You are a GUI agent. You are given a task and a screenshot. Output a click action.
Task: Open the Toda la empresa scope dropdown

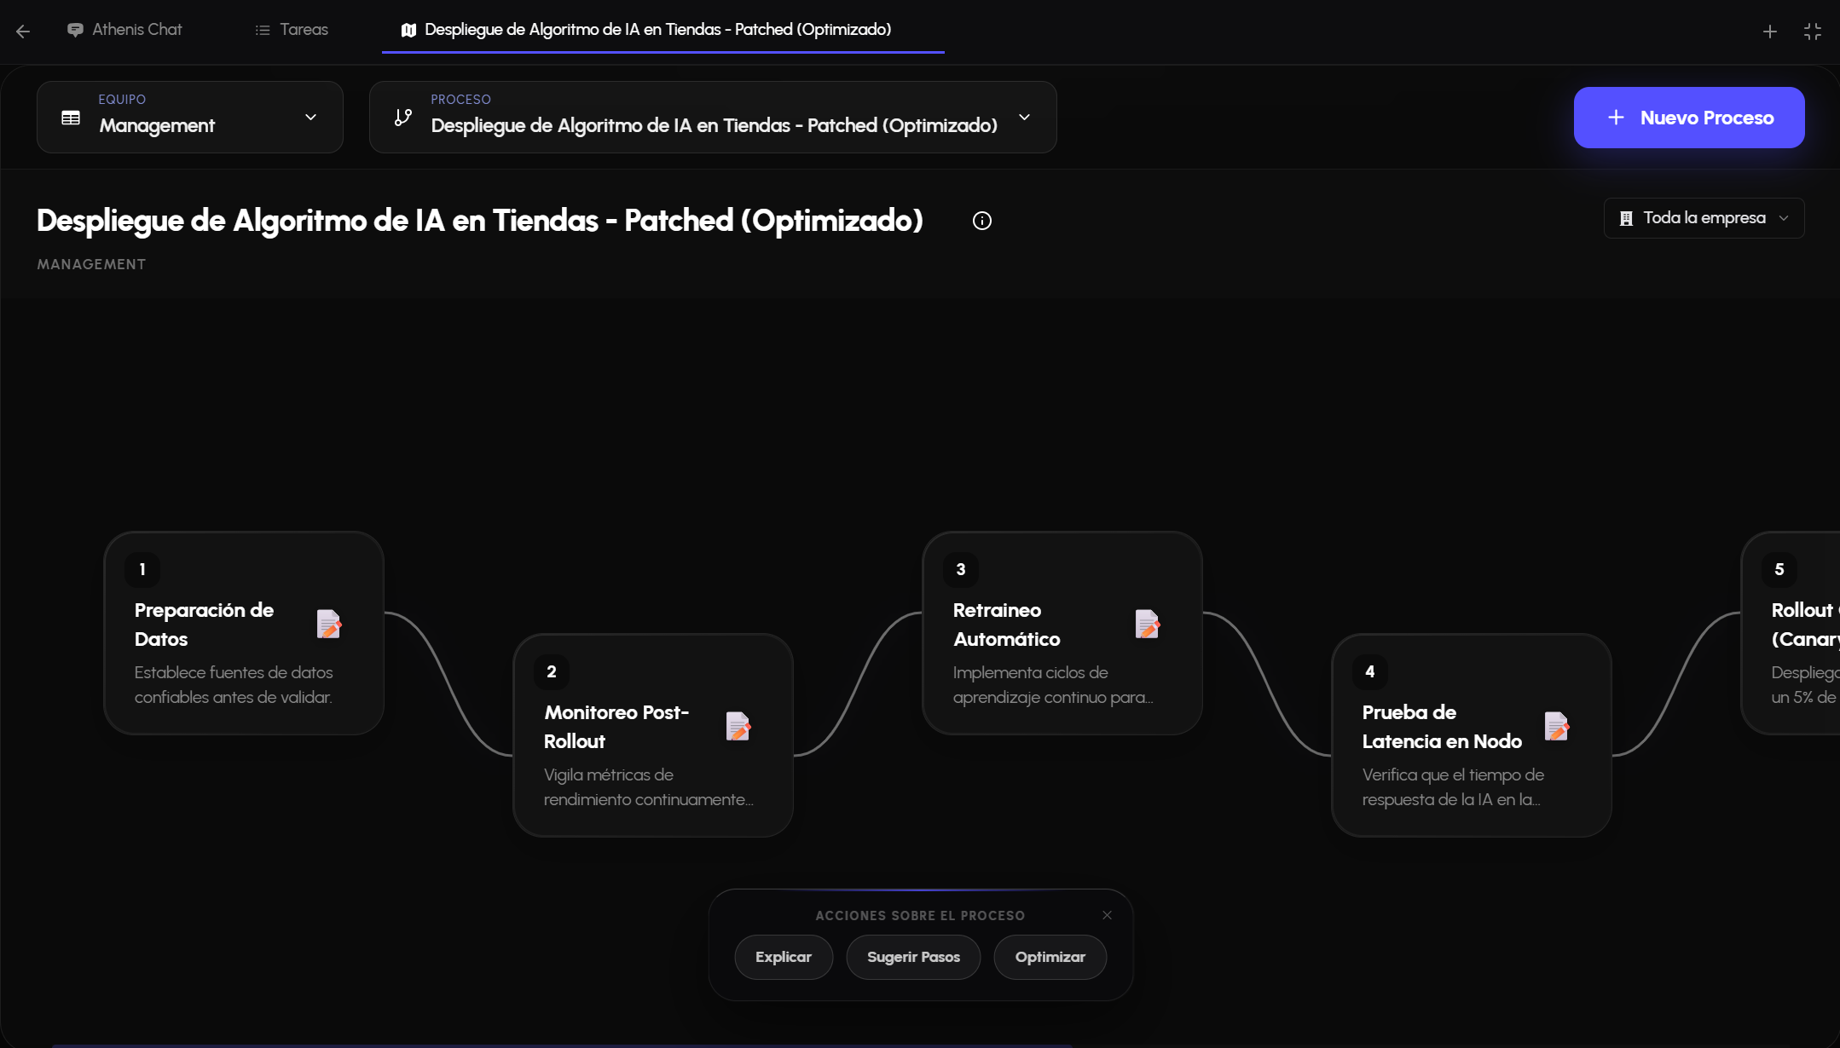[1704, 218]
